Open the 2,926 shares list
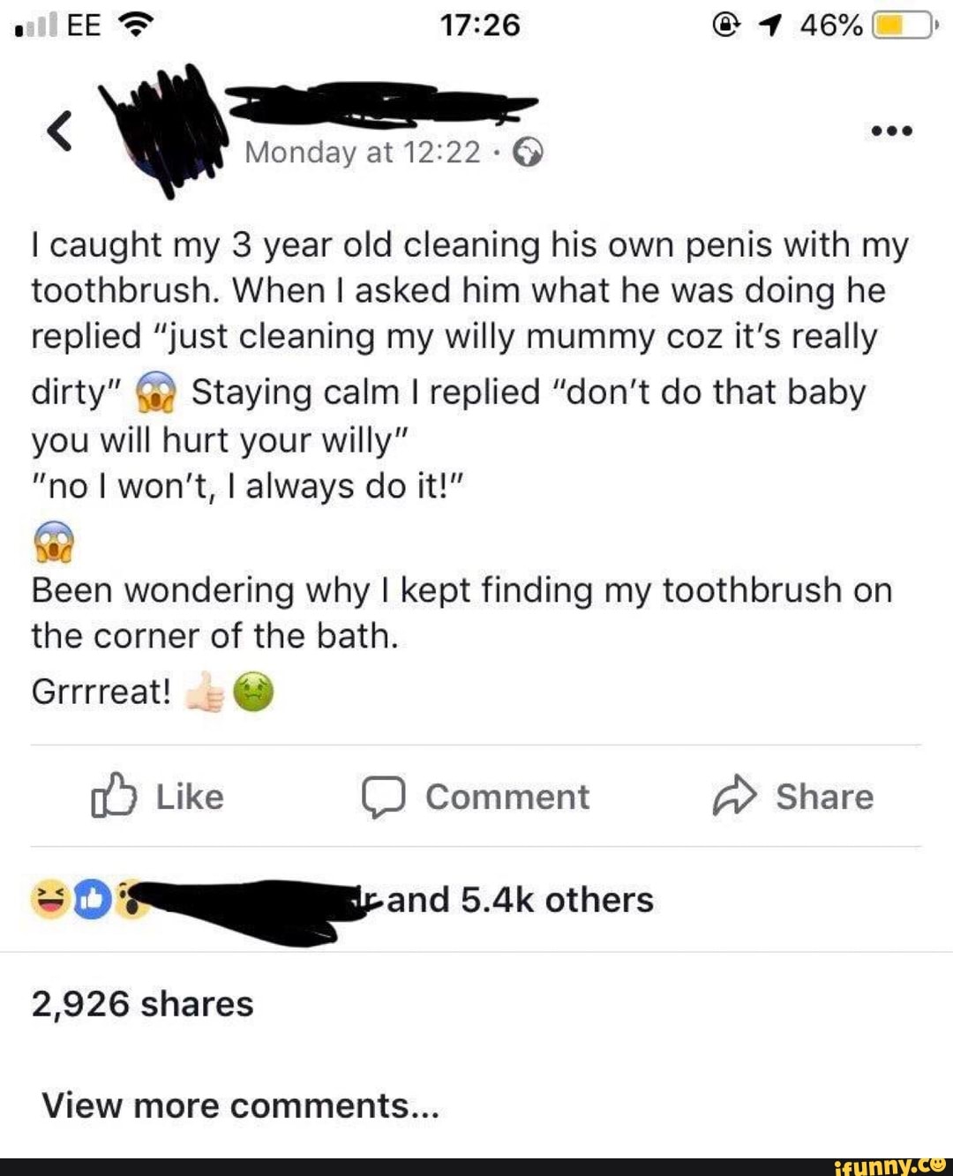Image resolution: width=953 pixels, height=1176 pixels. 142,1004
